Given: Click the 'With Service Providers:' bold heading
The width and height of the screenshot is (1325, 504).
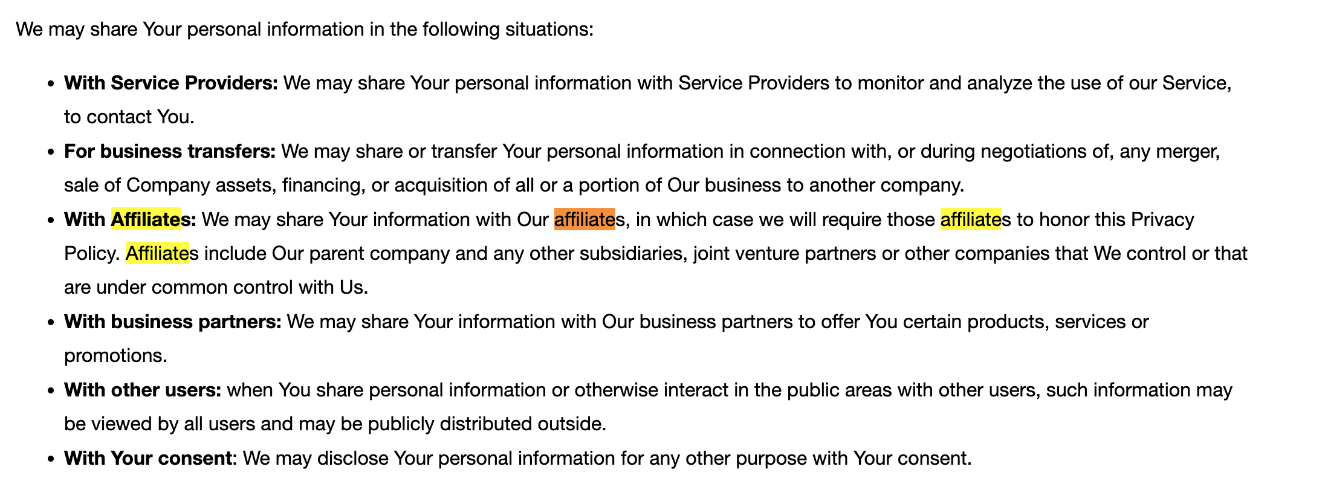Looking at the screenshot, I should (x=171, y=83).
